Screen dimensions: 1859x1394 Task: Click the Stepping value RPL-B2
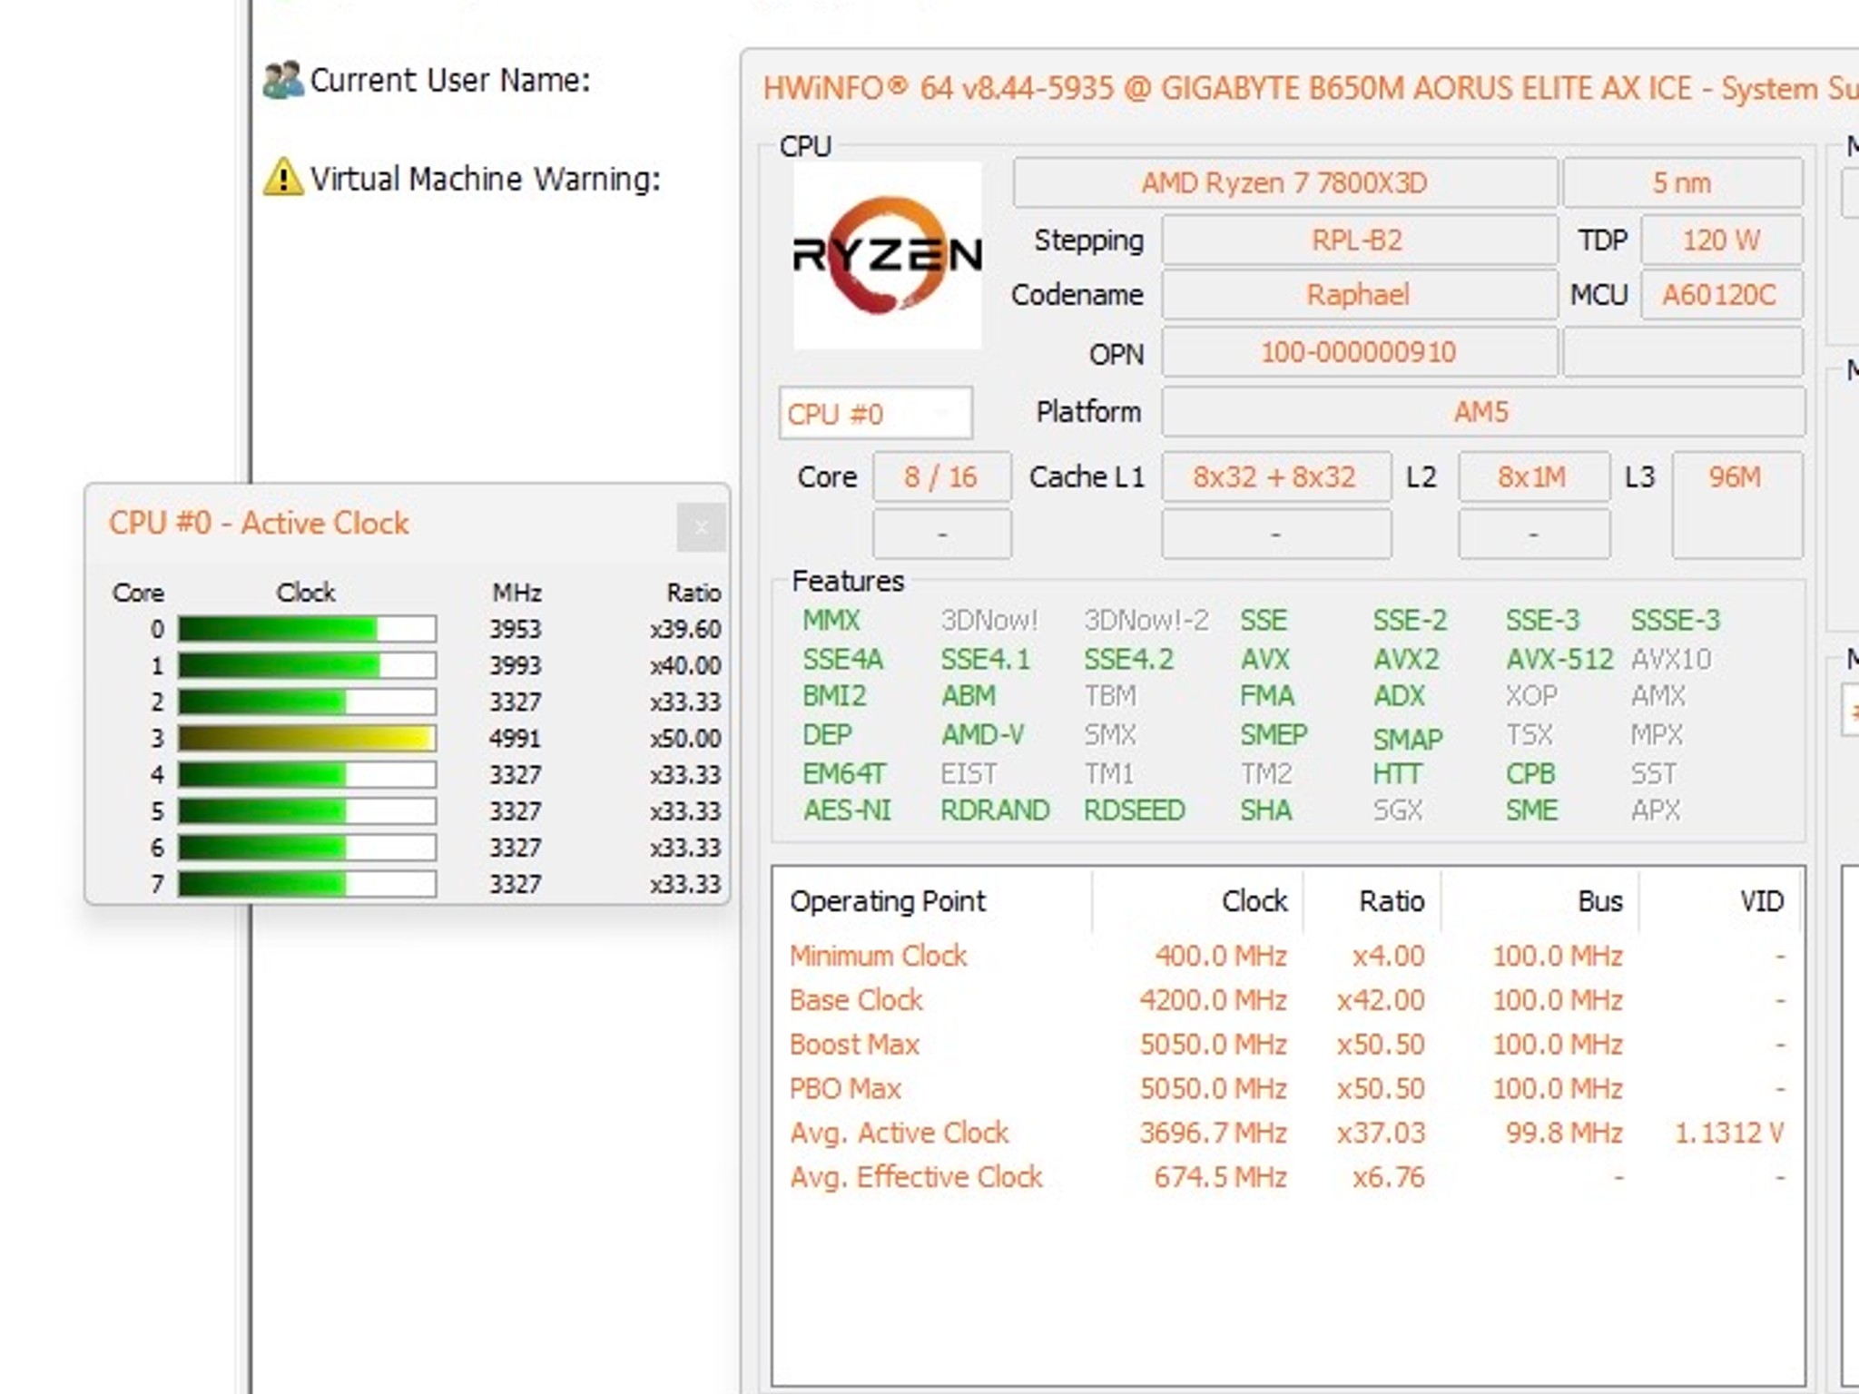click(1359, 241)
